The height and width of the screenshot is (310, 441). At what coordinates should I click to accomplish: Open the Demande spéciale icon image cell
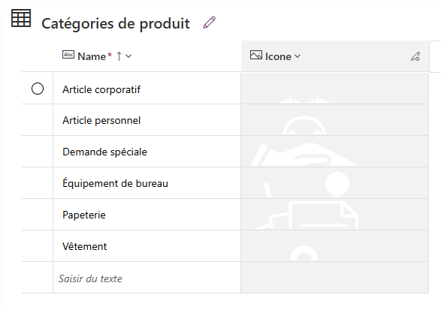point(334,152)
